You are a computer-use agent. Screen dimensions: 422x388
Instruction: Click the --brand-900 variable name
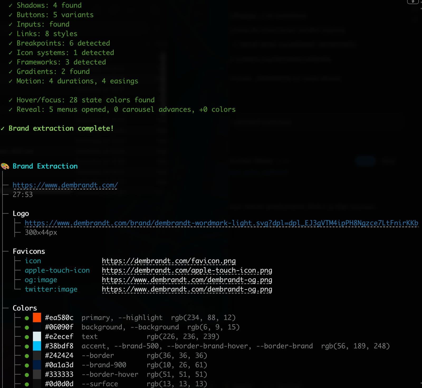pos(104,365)
